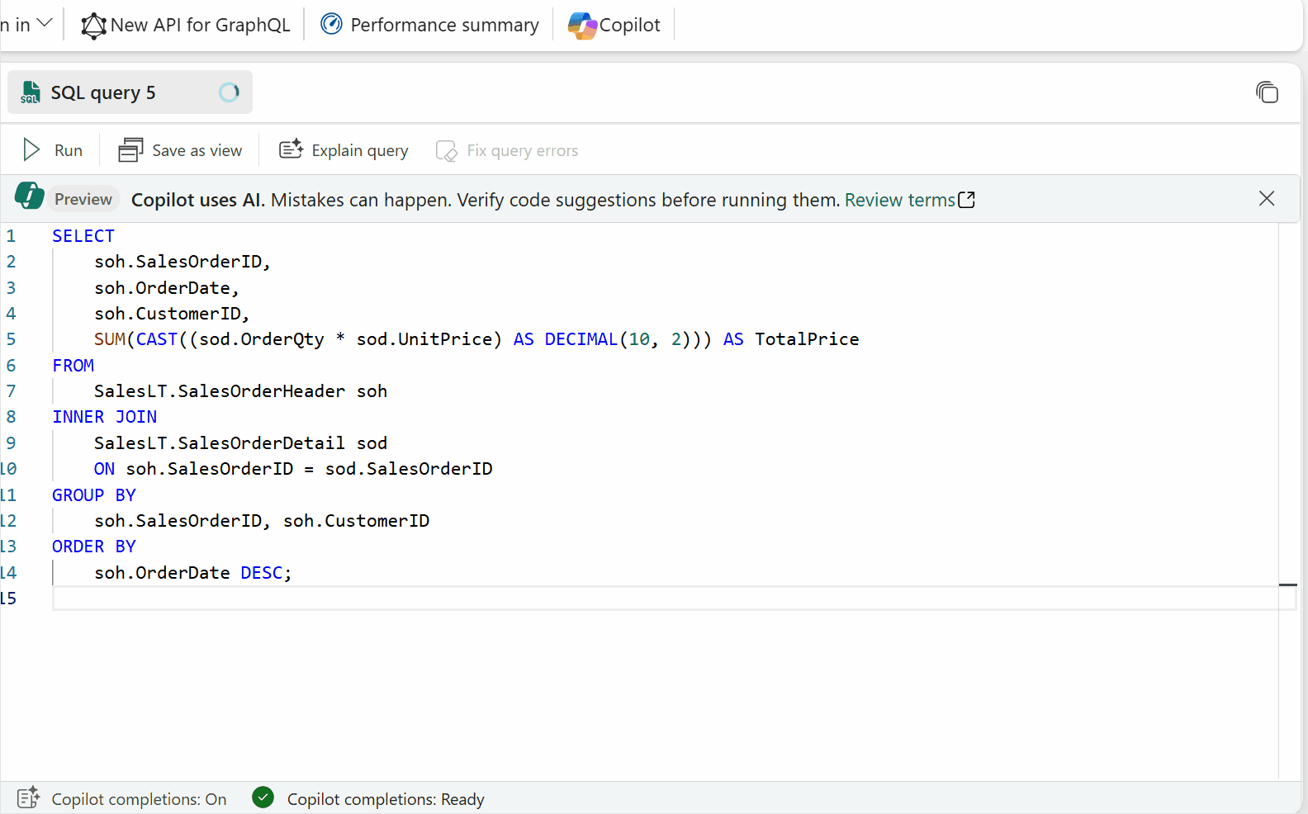
Task: Click soh.SalesOrderID, on line 2
Action: 182,262
